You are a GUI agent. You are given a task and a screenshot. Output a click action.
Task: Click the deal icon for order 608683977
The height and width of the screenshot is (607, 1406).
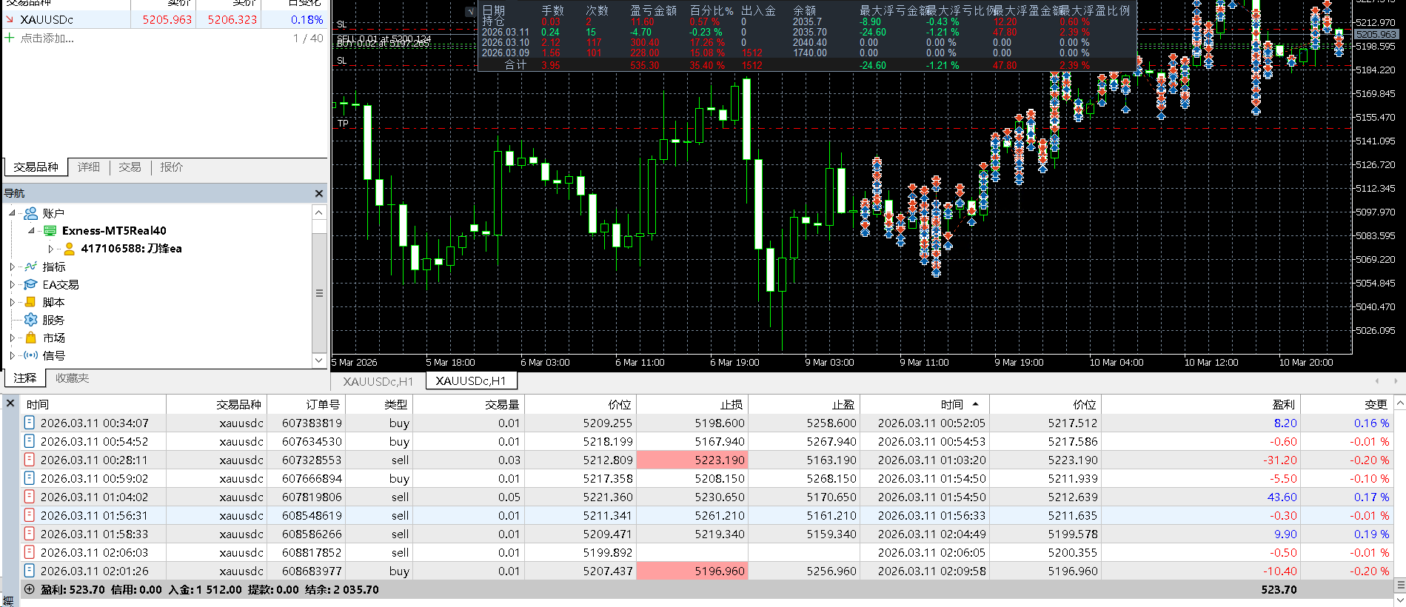30,571
